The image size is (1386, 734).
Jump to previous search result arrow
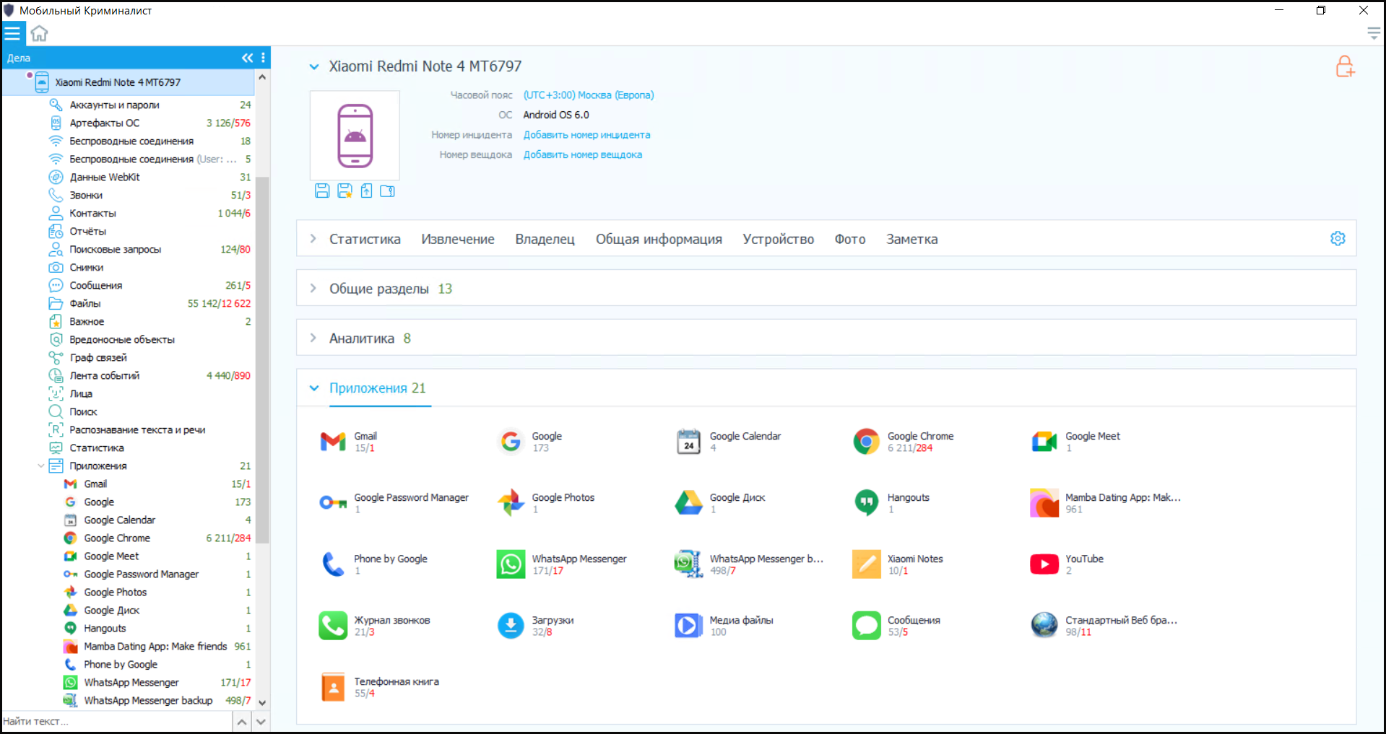242,722
